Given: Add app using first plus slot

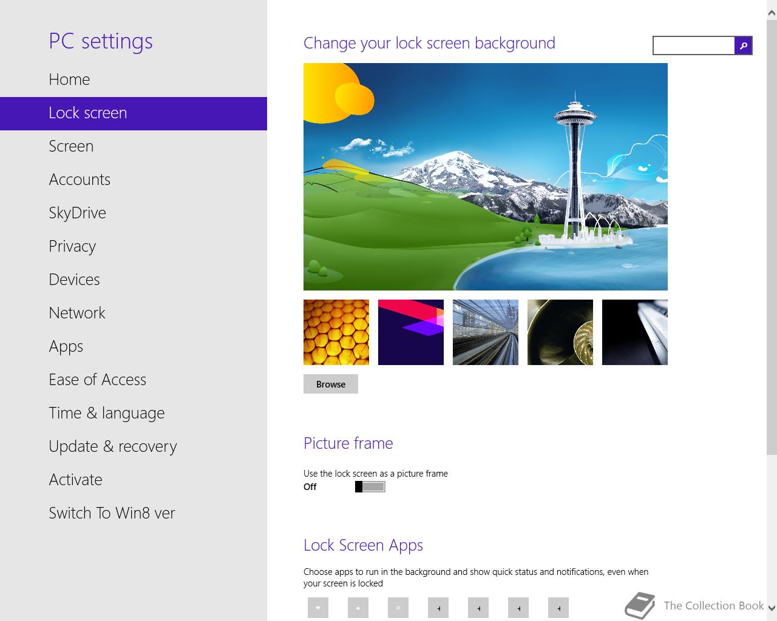Looking at the screenshot, I should tap(438, 608).
